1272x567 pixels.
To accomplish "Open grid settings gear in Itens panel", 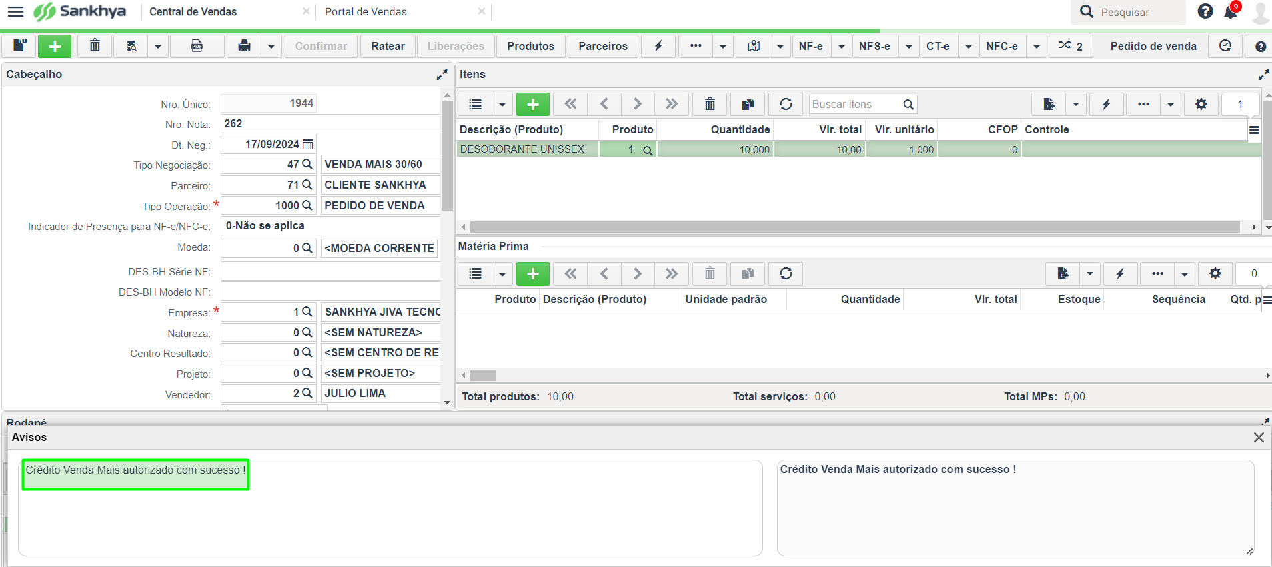I will (x=1201, y=104).
